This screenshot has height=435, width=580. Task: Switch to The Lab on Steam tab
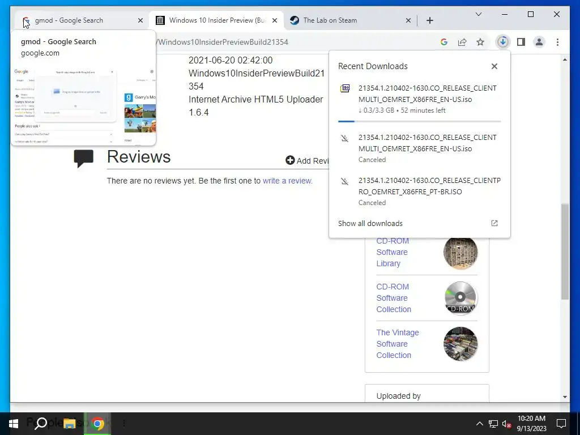[350, 20]
